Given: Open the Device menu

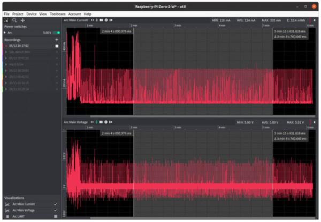Looking at the screenshot, I should [32, 14].
